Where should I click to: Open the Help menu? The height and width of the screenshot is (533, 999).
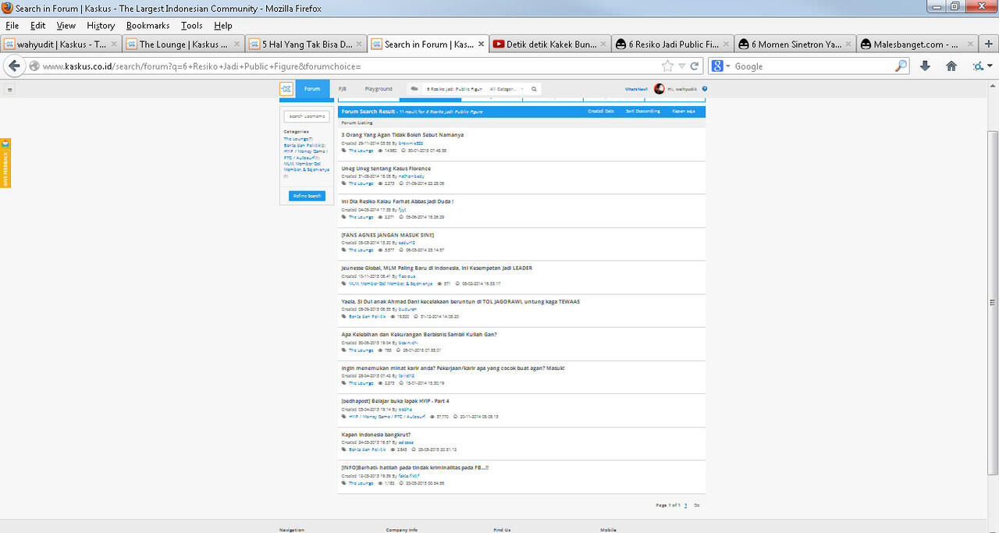[222, 26]
